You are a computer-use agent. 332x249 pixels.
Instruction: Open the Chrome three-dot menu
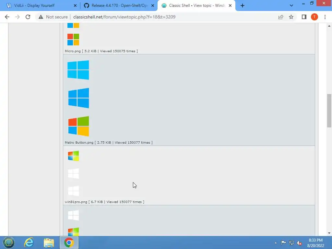click(x=325, y=17)
